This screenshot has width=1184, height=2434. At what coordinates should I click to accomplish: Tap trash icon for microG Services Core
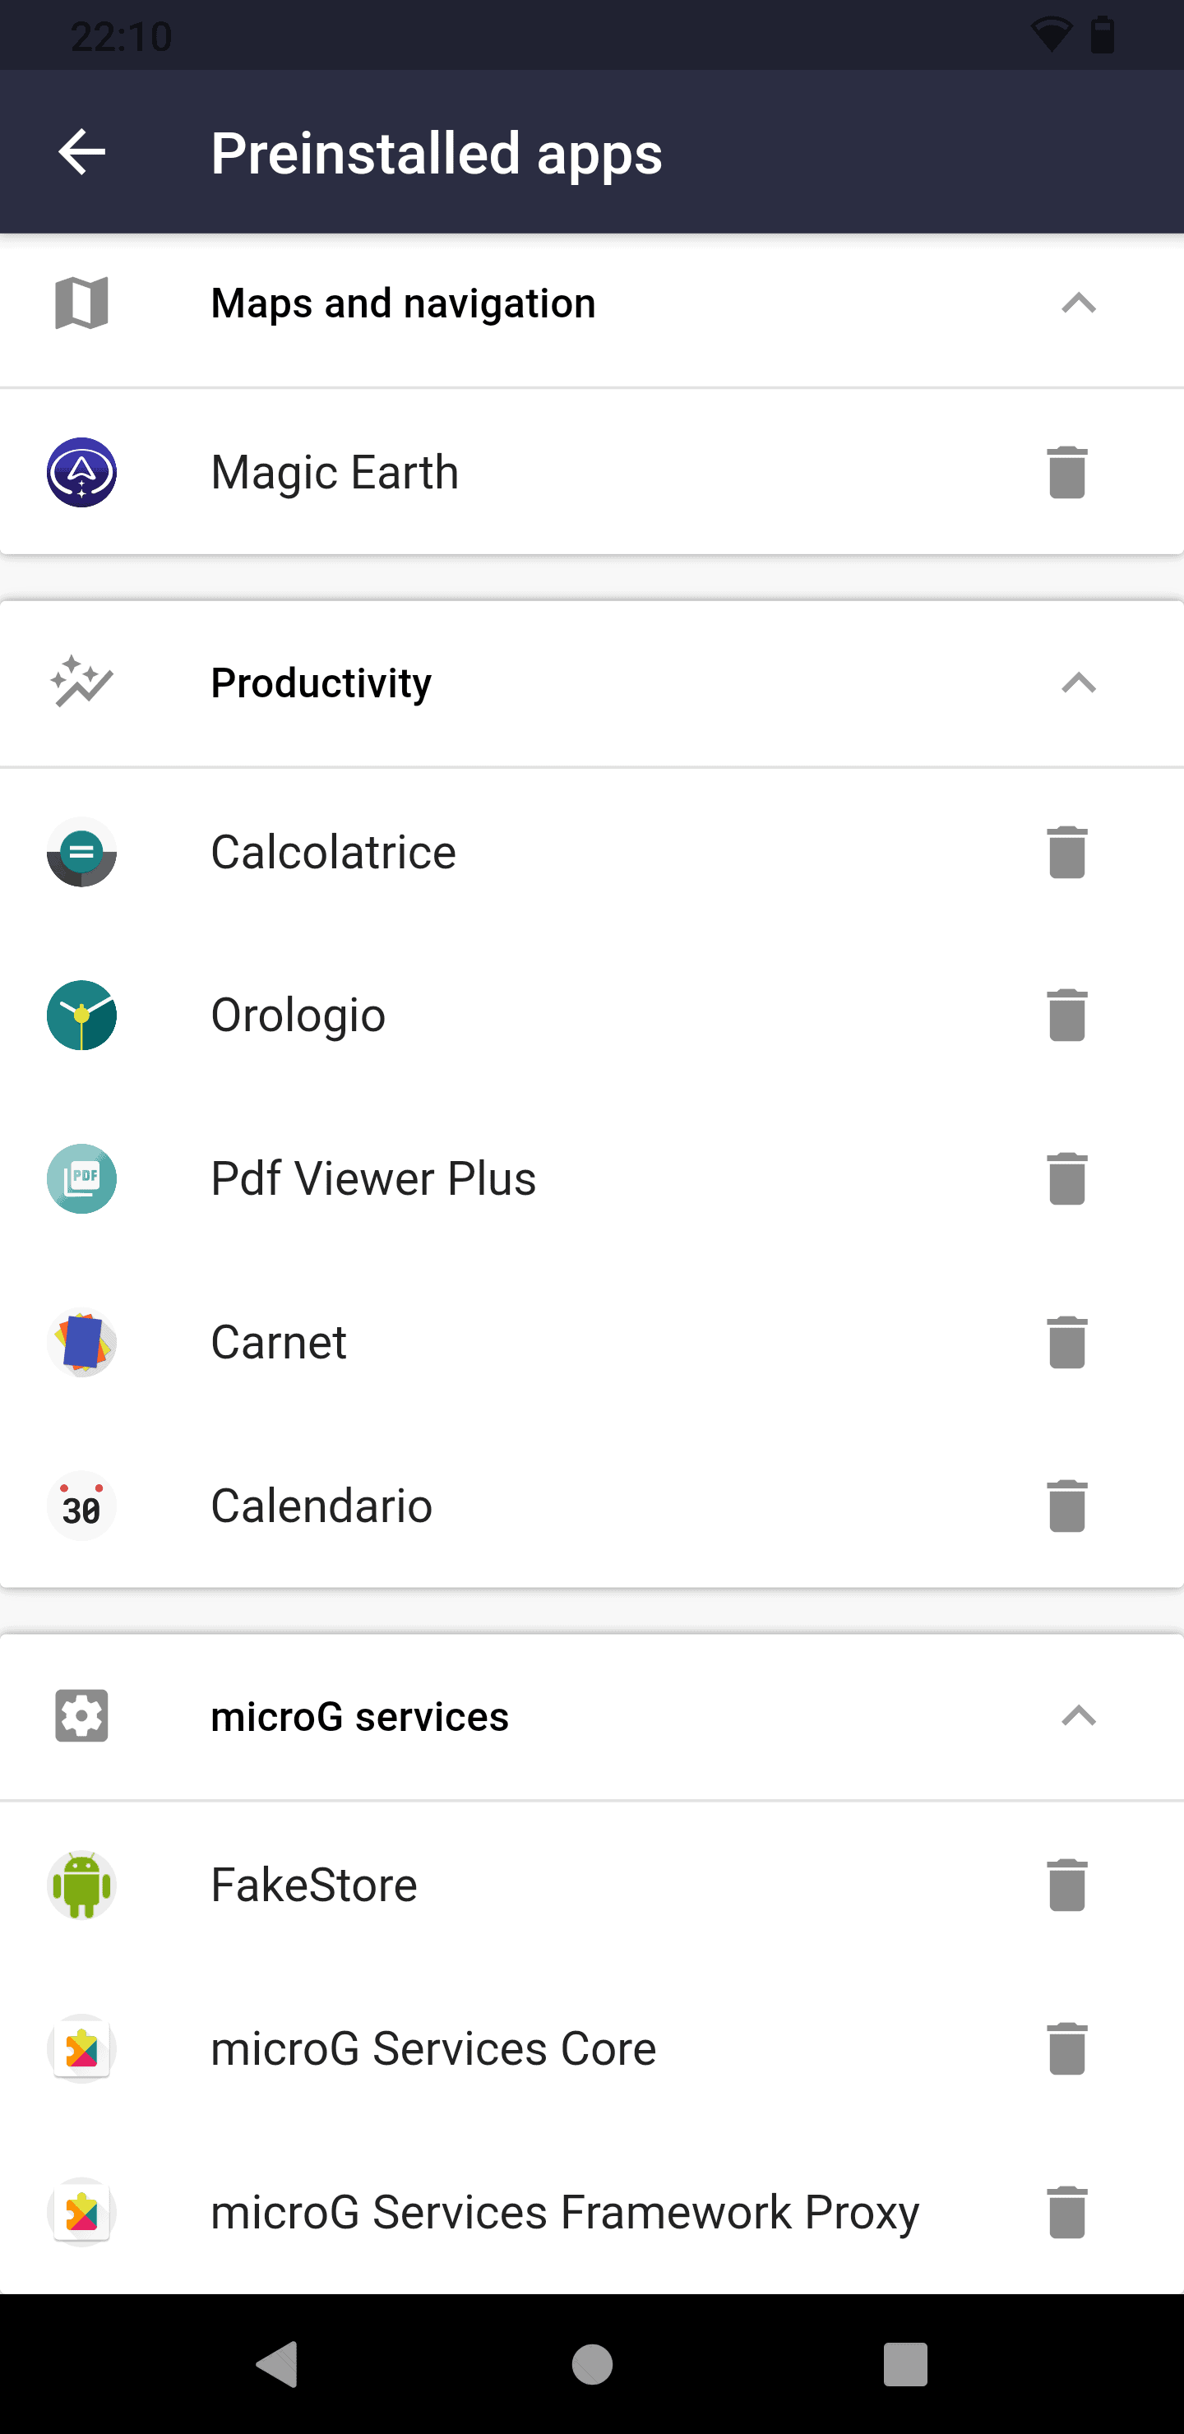[x=1066, y=2048]
